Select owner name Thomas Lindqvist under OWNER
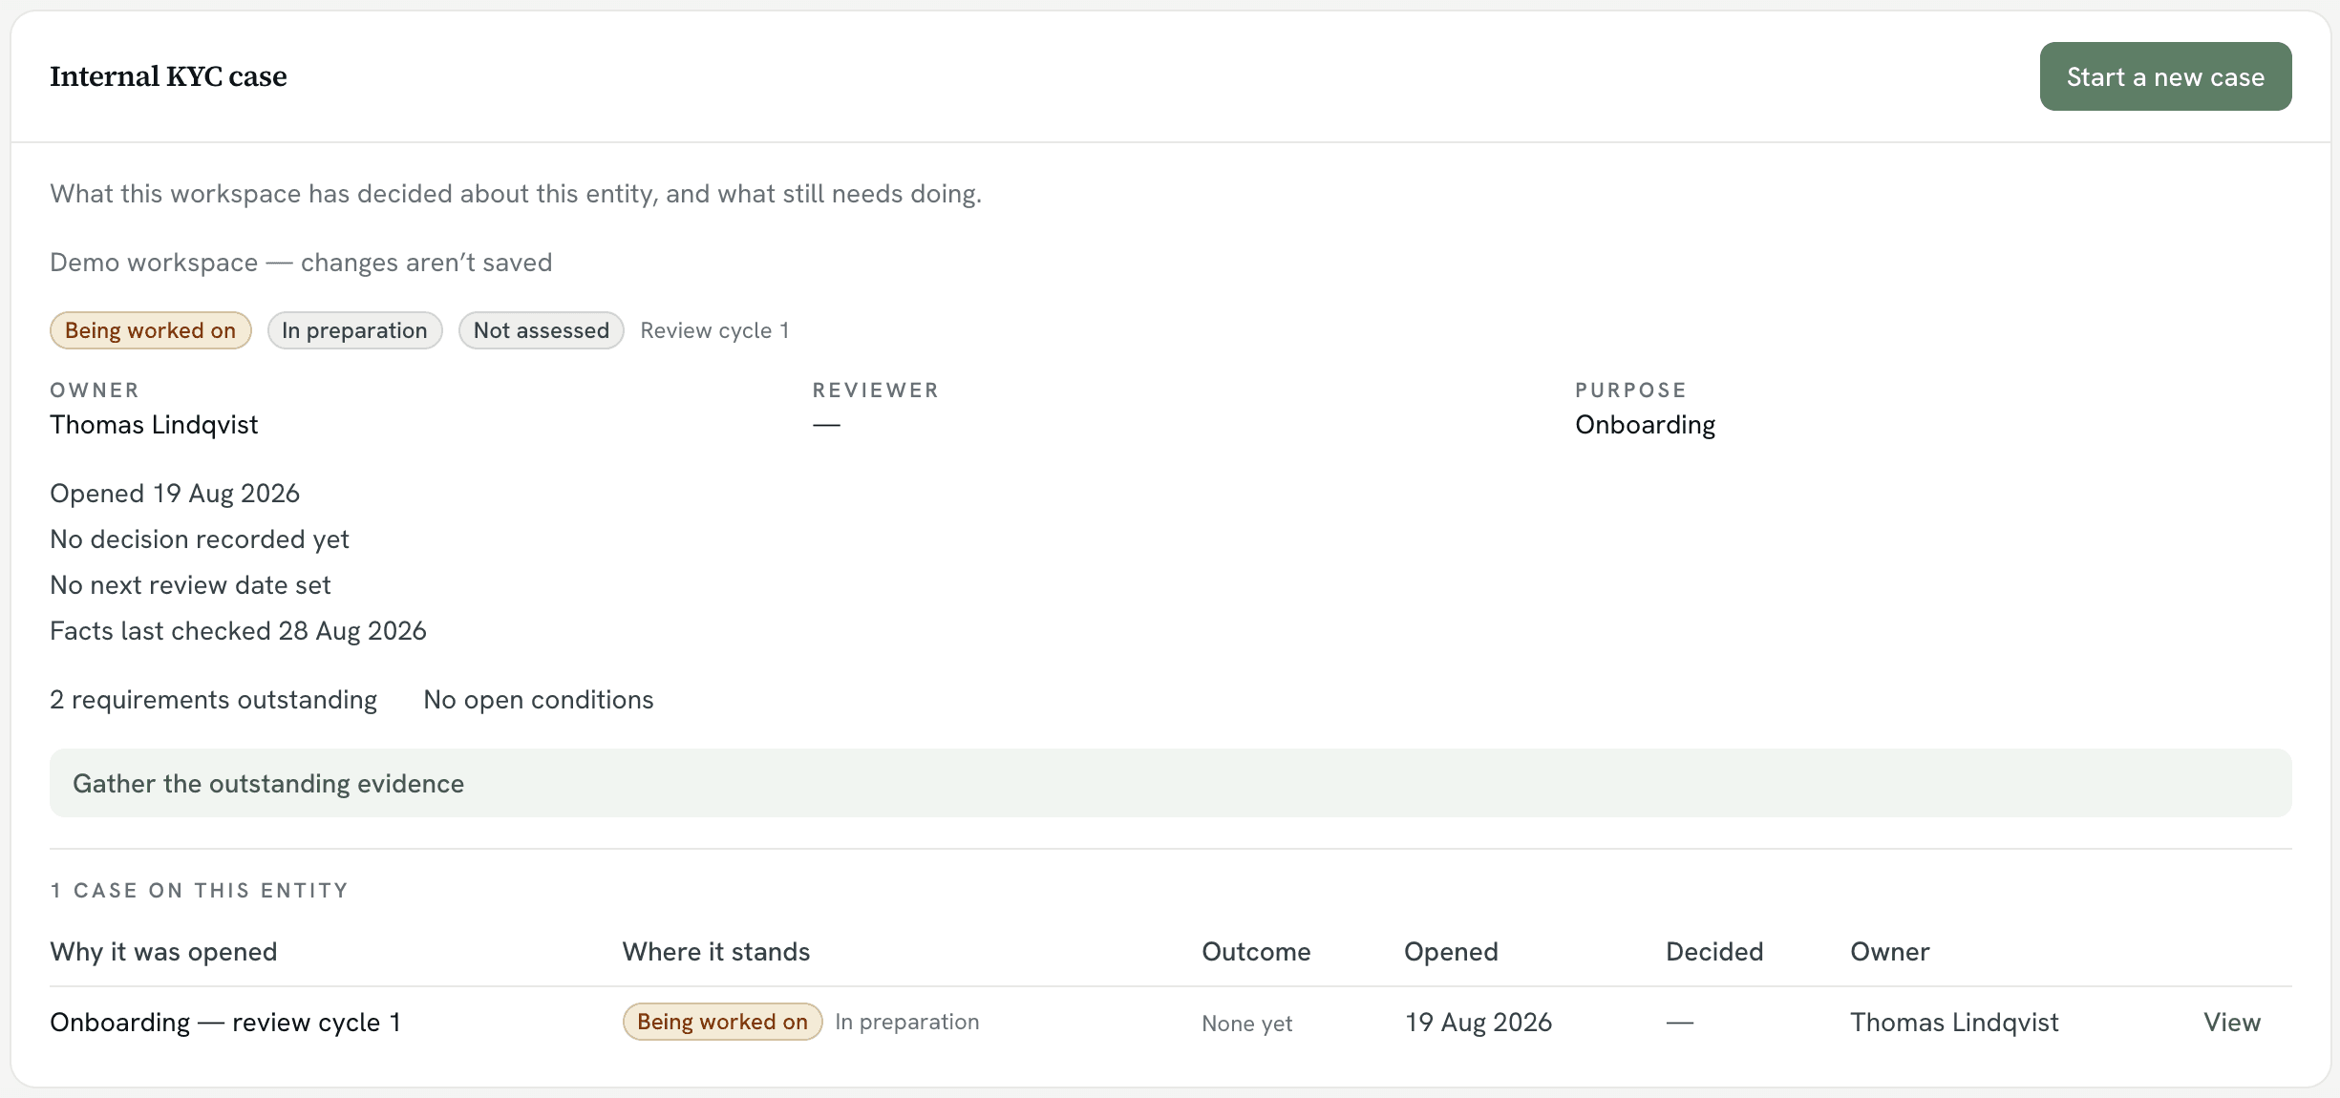 point(154,425)
